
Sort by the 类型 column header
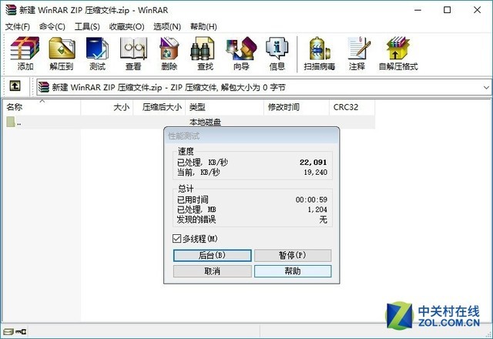coord(224,107)
